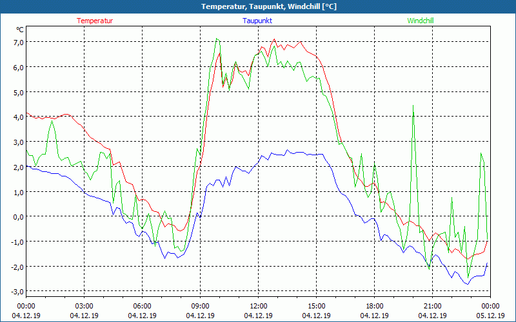The image size is (516, 322).
Task: Click the y-axis value '5,0'
Action: click(19, 92)
